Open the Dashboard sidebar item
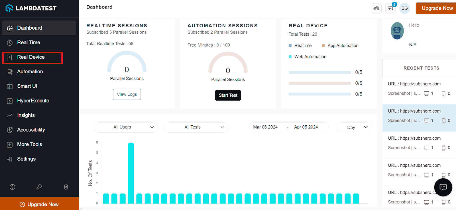The image size is (456, 210). (x=39, y=28)
